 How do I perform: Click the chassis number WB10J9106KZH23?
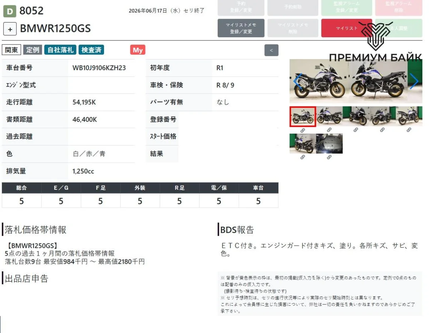(99, 68)
